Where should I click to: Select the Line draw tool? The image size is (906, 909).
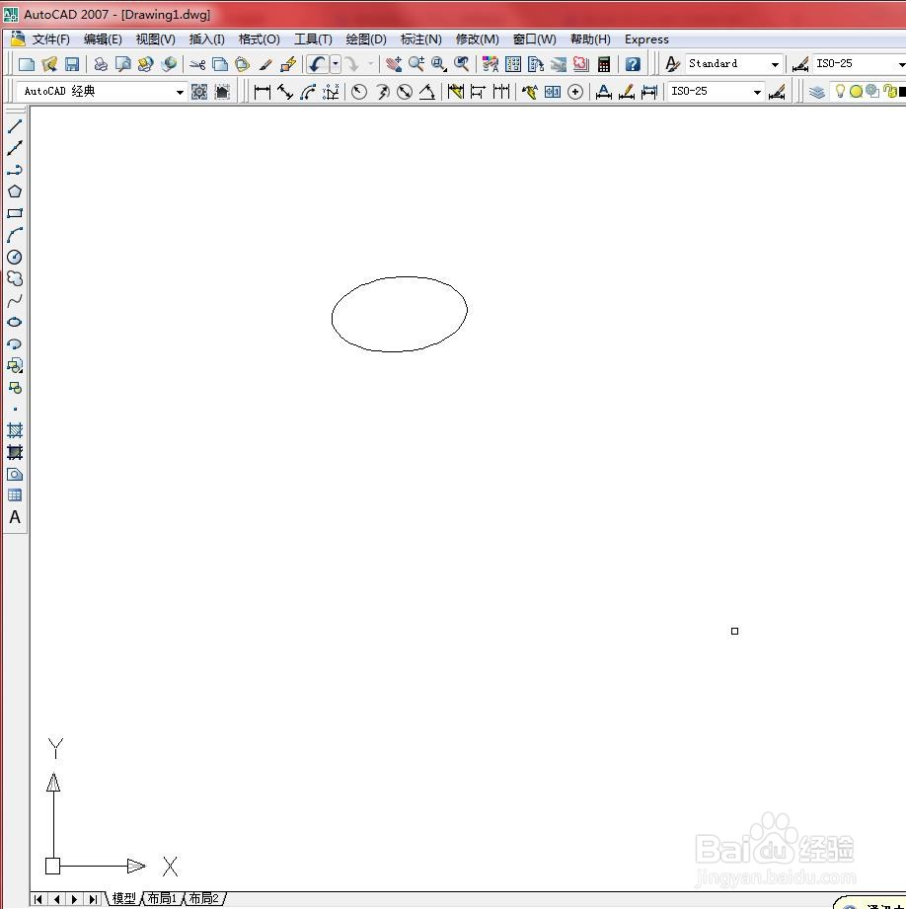(15, 126)
